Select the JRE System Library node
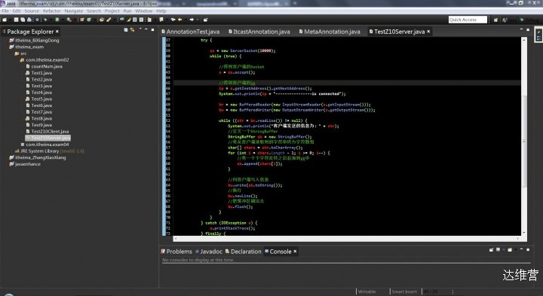This screenshot has width=543, height=296. (x=49, y=151)
